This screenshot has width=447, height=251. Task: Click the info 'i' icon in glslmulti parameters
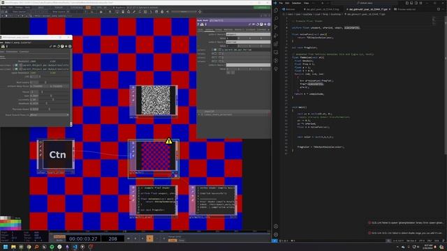(205, 24)
